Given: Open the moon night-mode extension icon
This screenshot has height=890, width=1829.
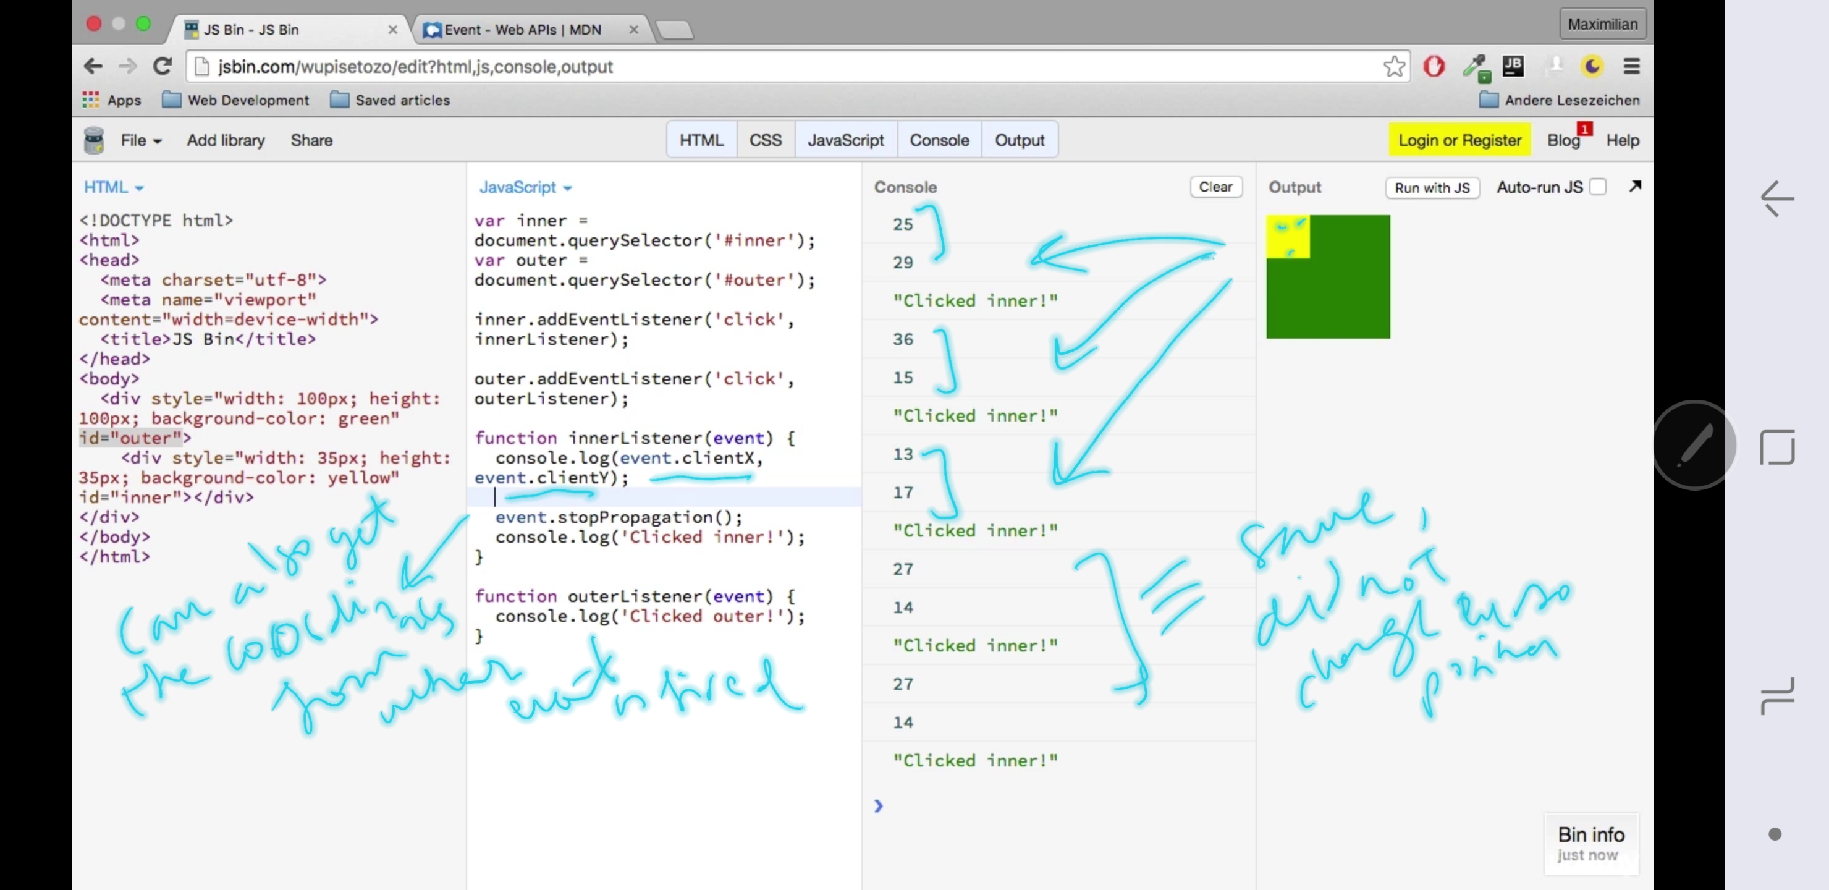Looking at the screenshot, I should click(1592, 66).
